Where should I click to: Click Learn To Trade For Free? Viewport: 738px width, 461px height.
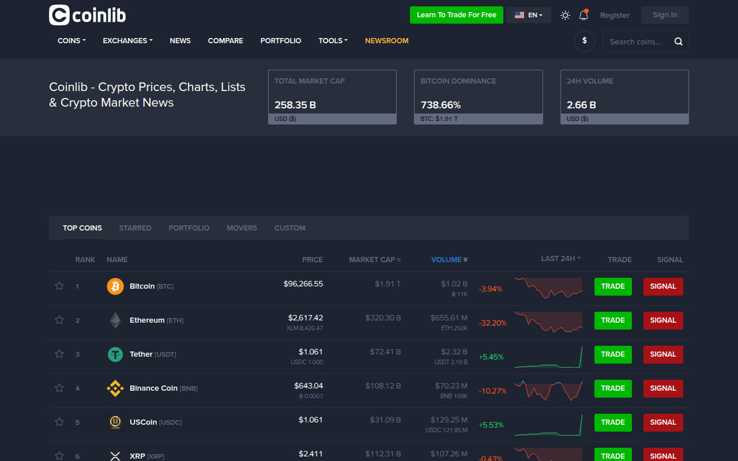pyautogui.click(x=457, y=15)
